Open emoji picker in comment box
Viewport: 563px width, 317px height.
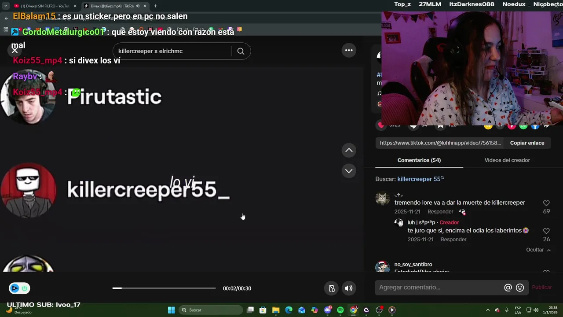(520, 288)
